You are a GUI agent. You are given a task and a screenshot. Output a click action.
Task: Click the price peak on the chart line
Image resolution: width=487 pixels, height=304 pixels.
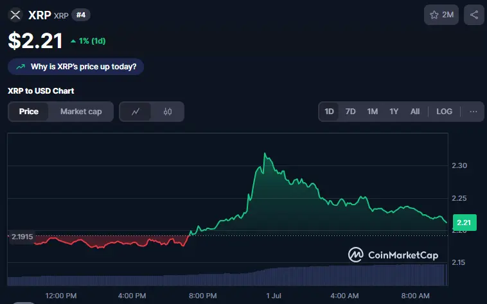(265, 153)
